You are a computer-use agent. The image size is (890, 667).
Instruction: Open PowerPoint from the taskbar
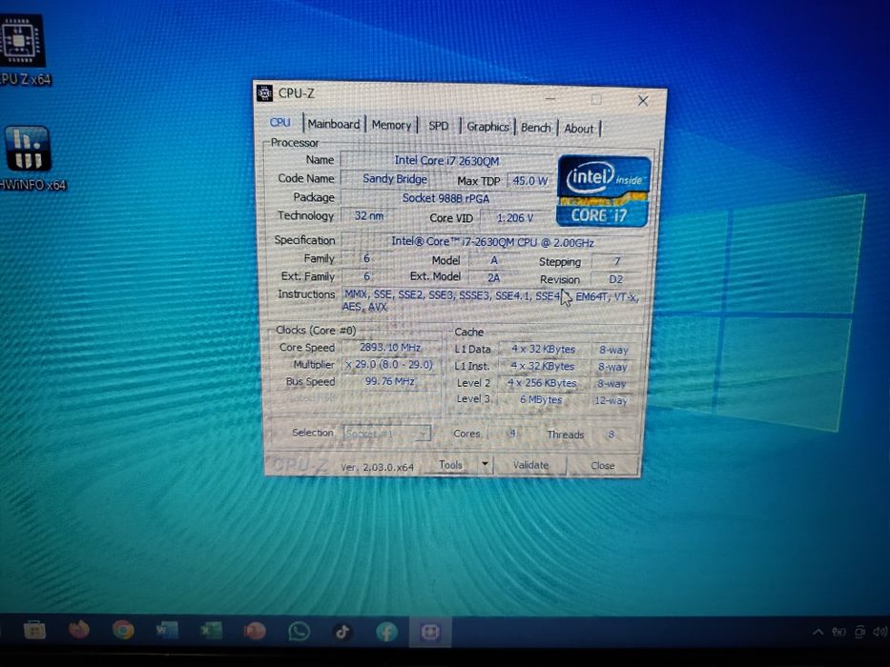[x=255, y=631]
